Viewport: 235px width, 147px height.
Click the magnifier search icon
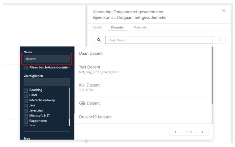99,40
